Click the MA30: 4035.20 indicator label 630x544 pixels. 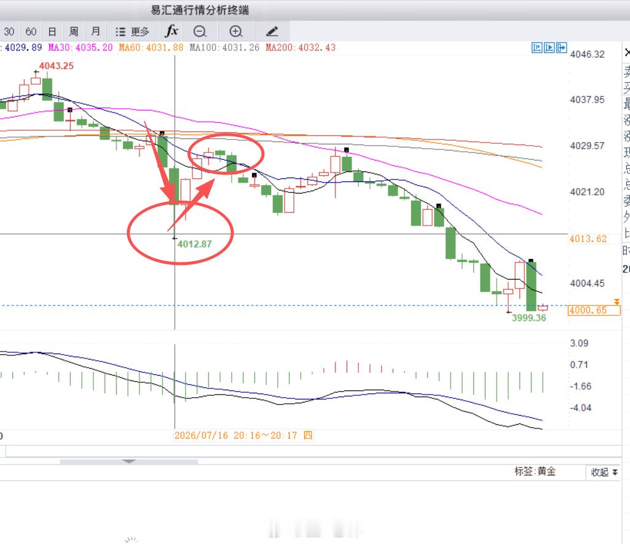[x=81, y=48]
